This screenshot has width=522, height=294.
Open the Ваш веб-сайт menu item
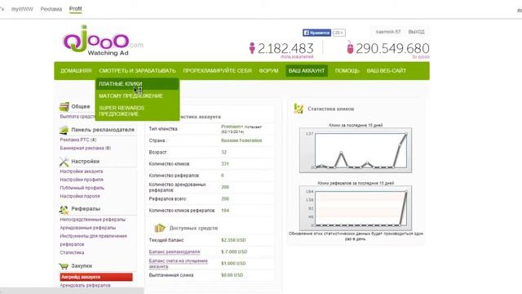386,71
